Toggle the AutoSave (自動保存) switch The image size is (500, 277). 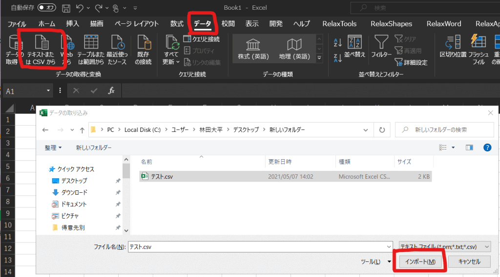[47, 8]
